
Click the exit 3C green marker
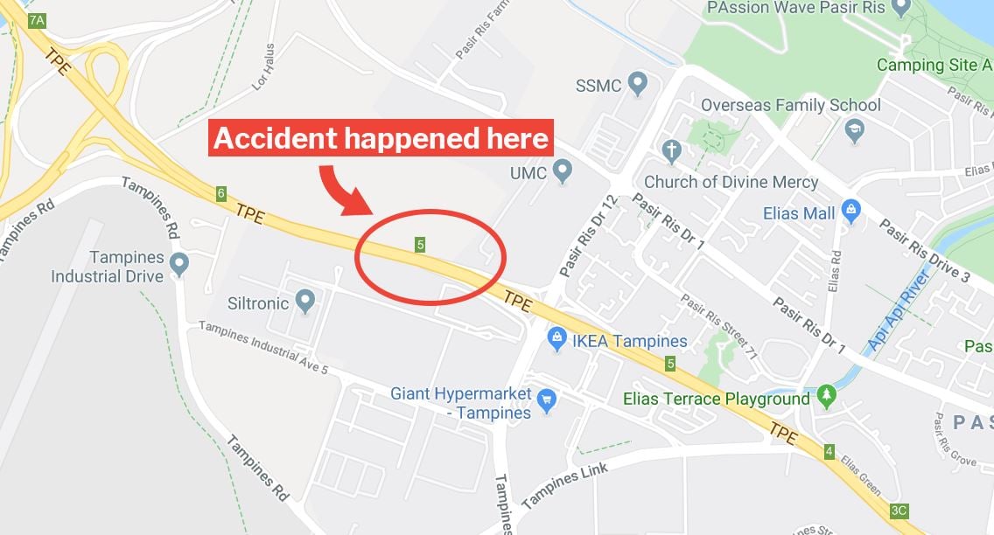tap(899, 511)
